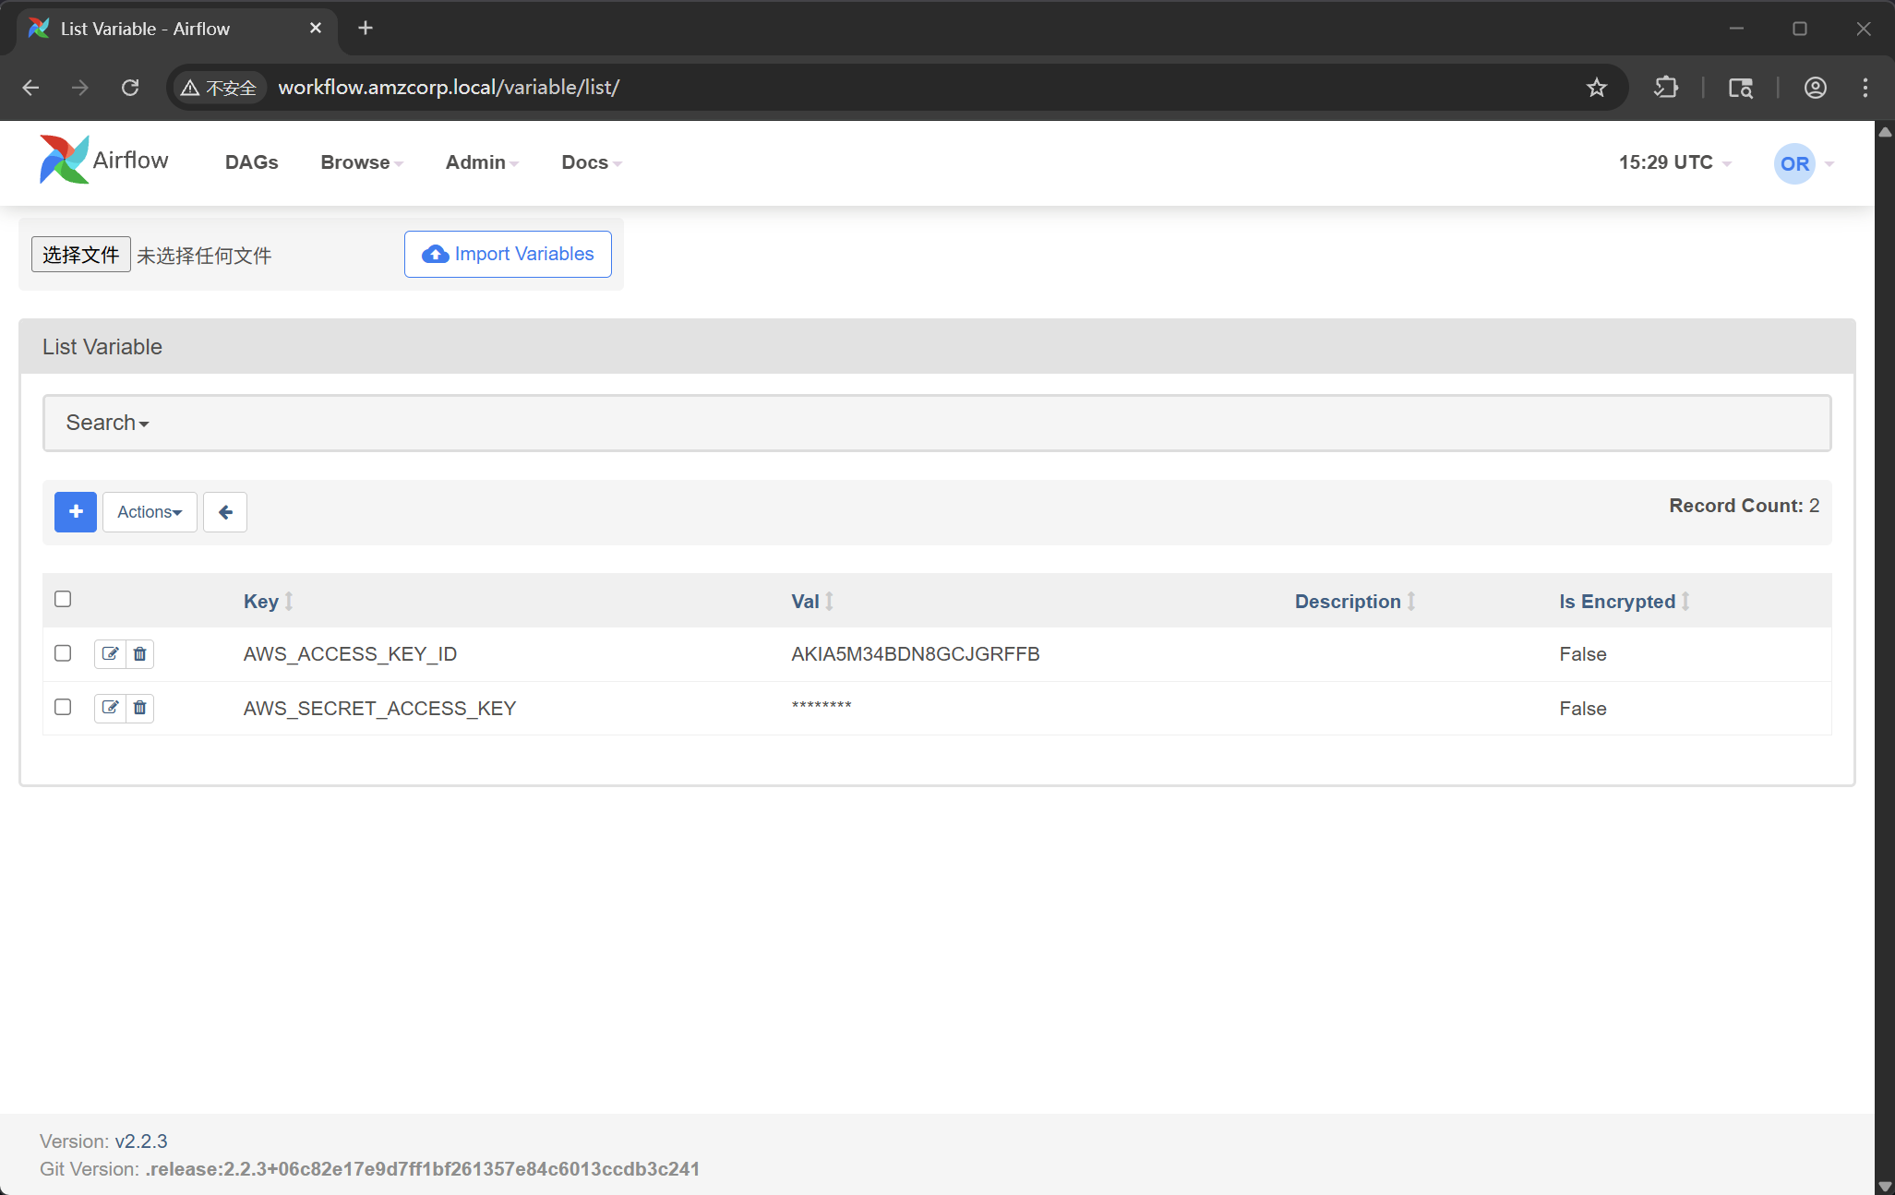
Task: Edit the AWS_ACCESS_KEY_ID variable record
Action: (110, 654)
